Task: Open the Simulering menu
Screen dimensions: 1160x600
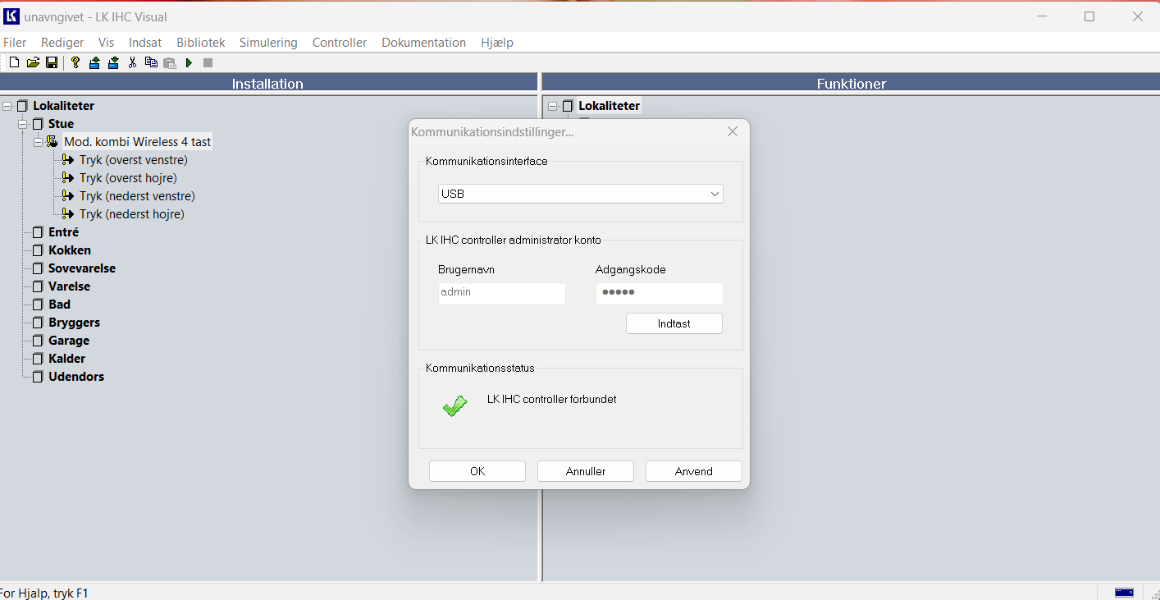Action: click(x=268, y=43)
